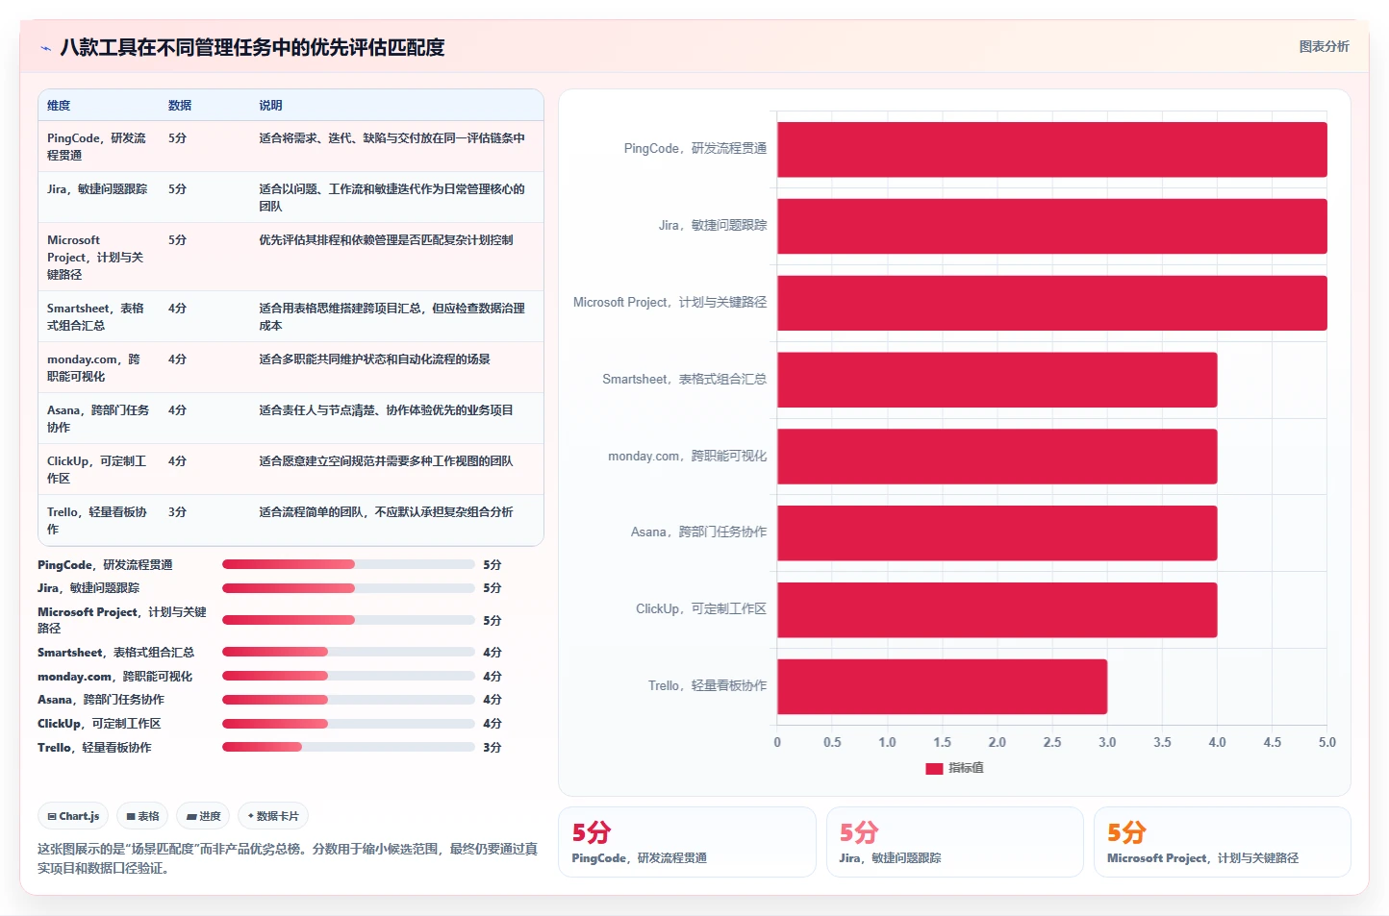The image size is (1389, 916).
Task: Click the monday.com progress bar
Action: (x=348, y=676)
